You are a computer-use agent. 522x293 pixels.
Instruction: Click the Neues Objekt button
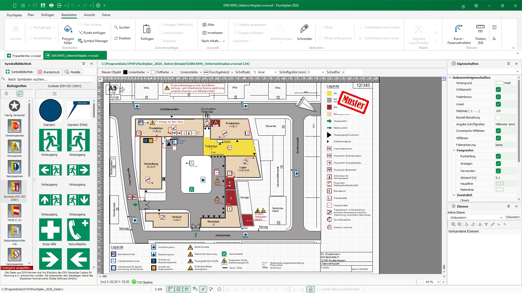(111, 72)
